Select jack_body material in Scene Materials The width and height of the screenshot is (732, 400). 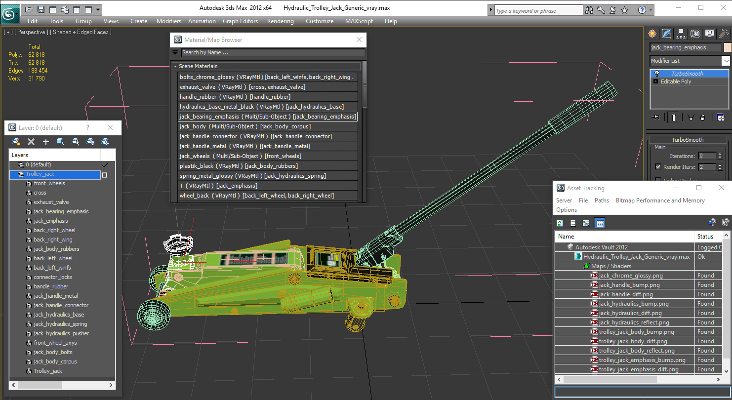pyautogui.click(x=267, y=126)
